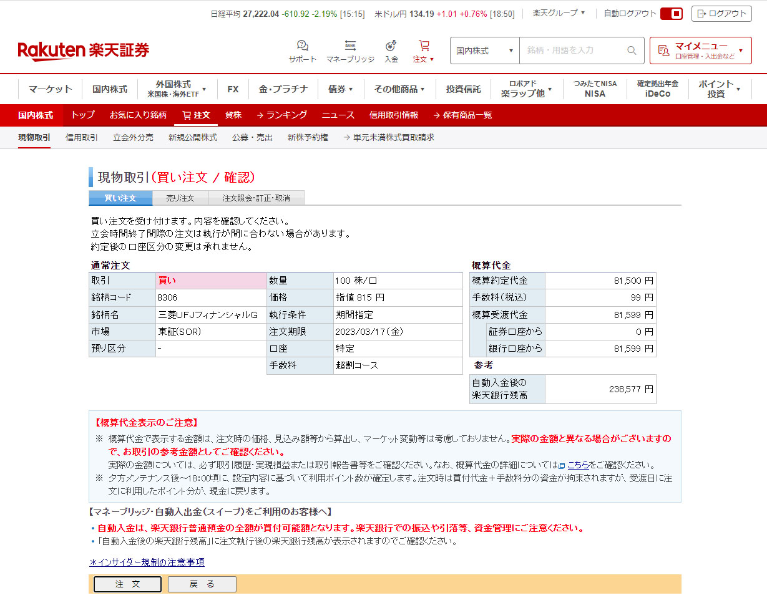Image resolution: width=767 pixels, height=608 pixels.
Task: Click the Rakuten 楽天証券 logo
Action: [x=84, y=51]
